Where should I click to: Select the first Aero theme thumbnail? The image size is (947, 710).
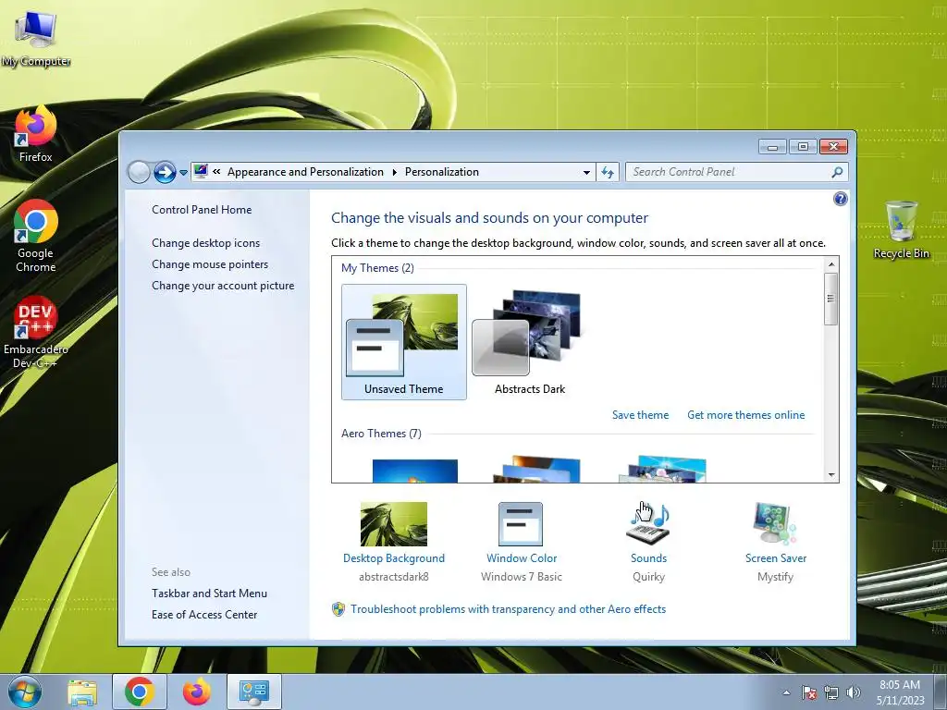tap(415, 471)
